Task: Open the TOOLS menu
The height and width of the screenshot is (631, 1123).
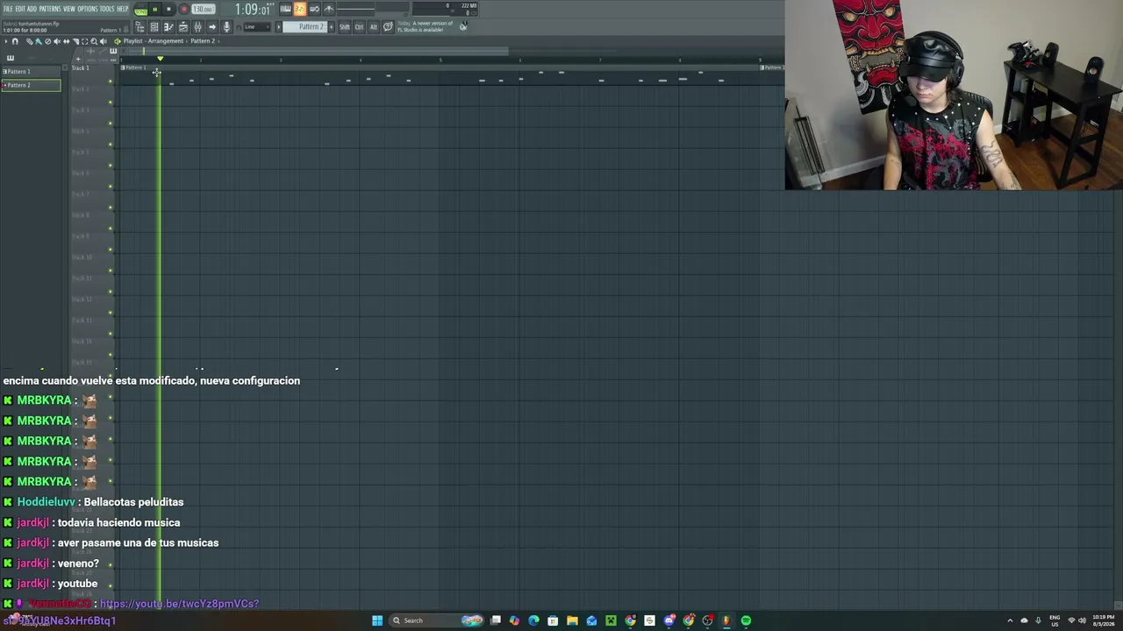Action: coord(107,9)
